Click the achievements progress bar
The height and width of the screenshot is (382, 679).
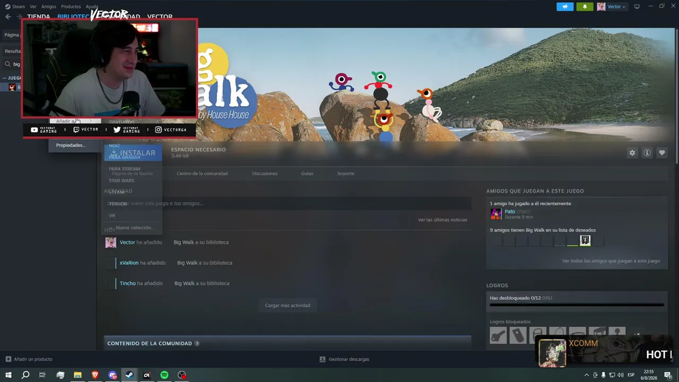click(x=577, y=305)
